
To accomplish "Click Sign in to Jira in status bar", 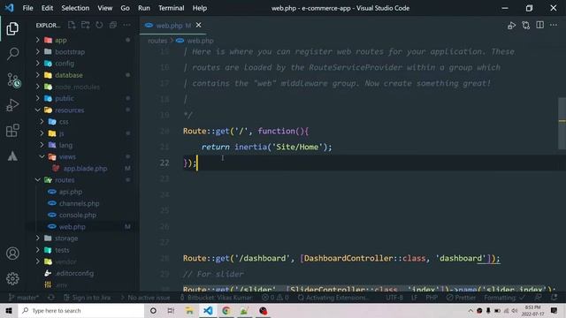I will 87,298.
